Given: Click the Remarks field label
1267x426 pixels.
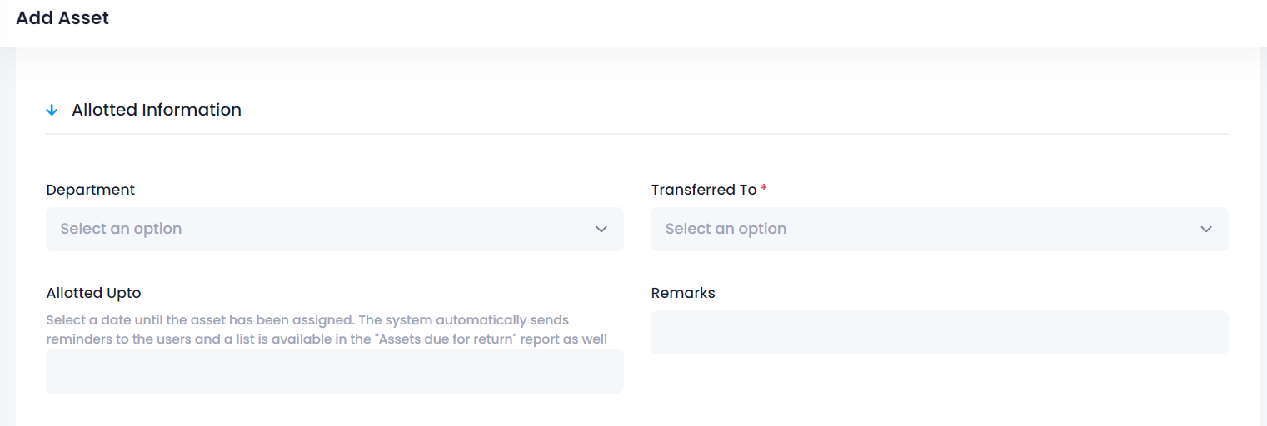Looking at the screenshot, I should pos(683,293).
